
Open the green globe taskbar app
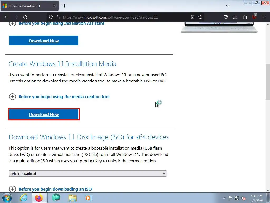(56, 198)
